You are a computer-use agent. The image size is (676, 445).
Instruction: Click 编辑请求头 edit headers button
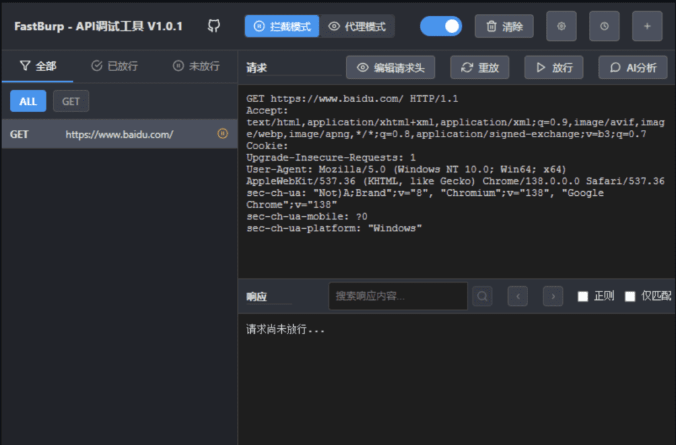pyautogui.click(x=391, y=67)
